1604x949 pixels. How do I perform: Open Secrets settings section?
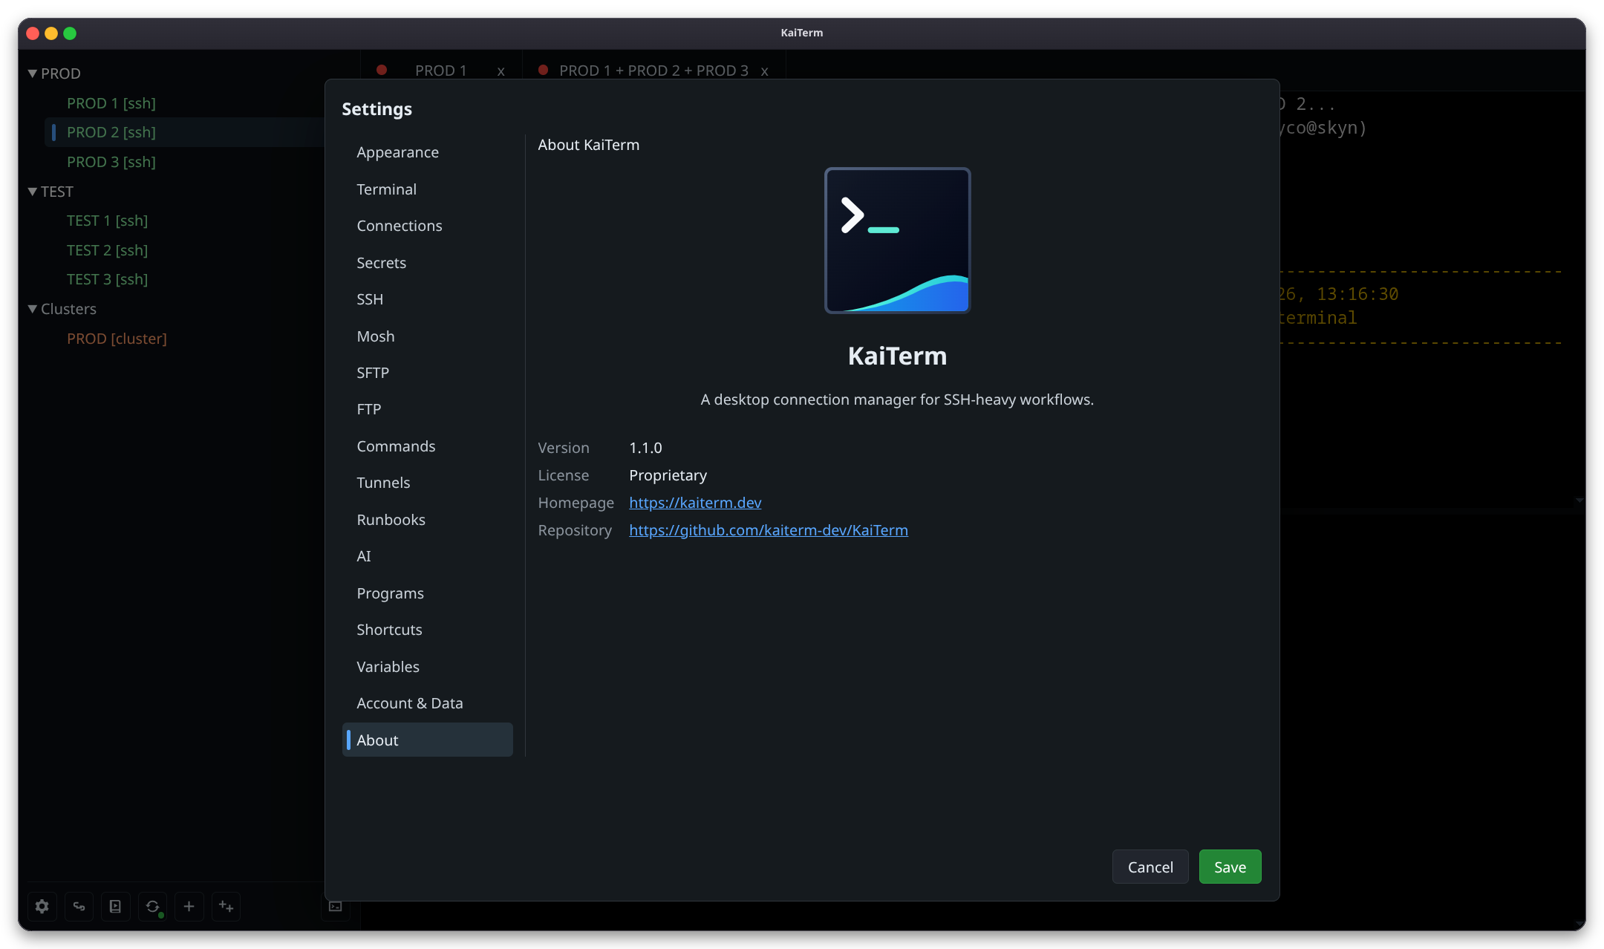point(428,263)
